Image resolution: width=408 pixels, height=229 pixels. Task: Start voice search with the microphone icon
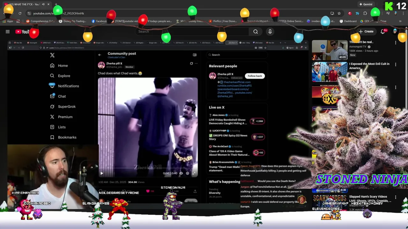(270, 31)
